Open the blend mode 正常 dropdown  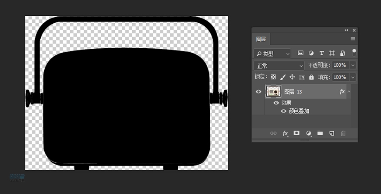coord(279,65)
